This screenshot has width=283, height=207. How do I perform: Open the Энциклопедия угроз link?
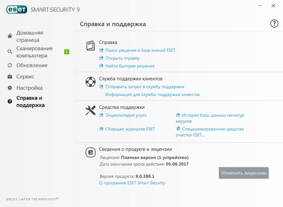(x=126, y=115)
